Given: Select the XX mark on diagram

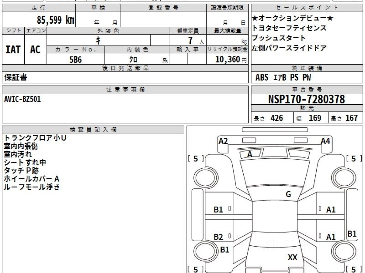Looking at the screenshot, I should point(293,258).
